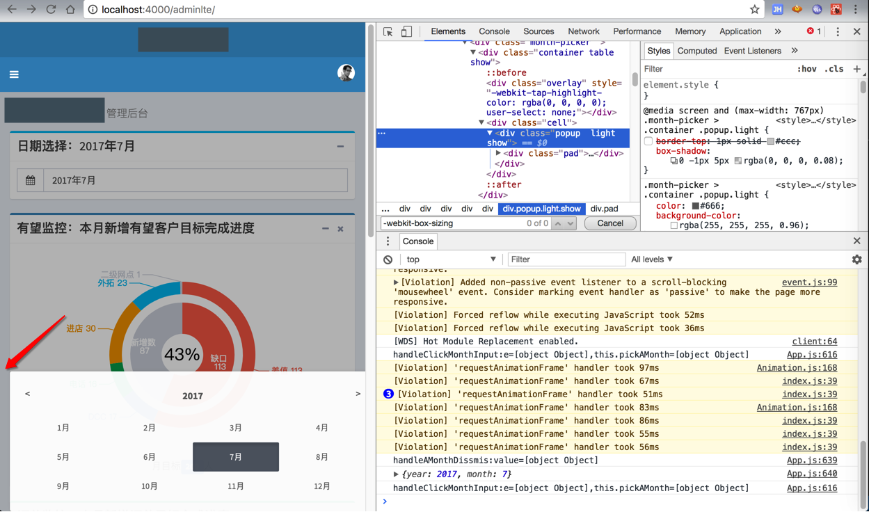Add new style rule with plus icon

[856, 69]
